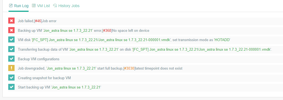
Task: Open the History Jobs tab
Action: (66, 6)
